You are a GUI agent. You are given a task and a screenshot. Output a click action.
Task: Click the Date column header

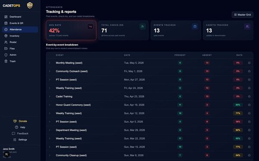127,55
